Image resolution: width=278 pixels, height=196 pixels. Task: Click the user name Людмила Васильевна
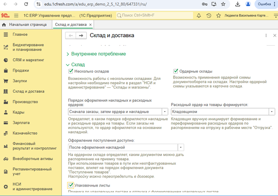coord(246,16)
